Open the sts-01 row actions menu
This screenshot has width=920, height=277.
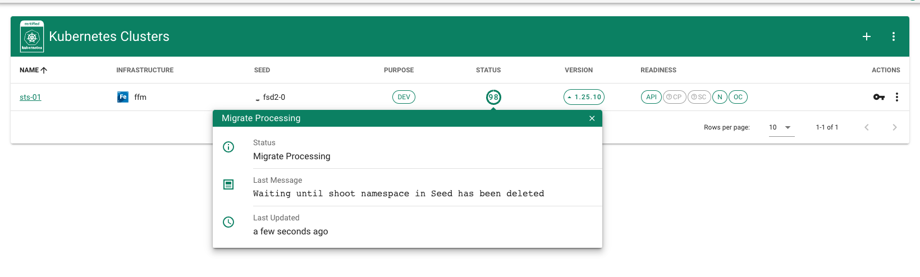(x=896, y=97)
